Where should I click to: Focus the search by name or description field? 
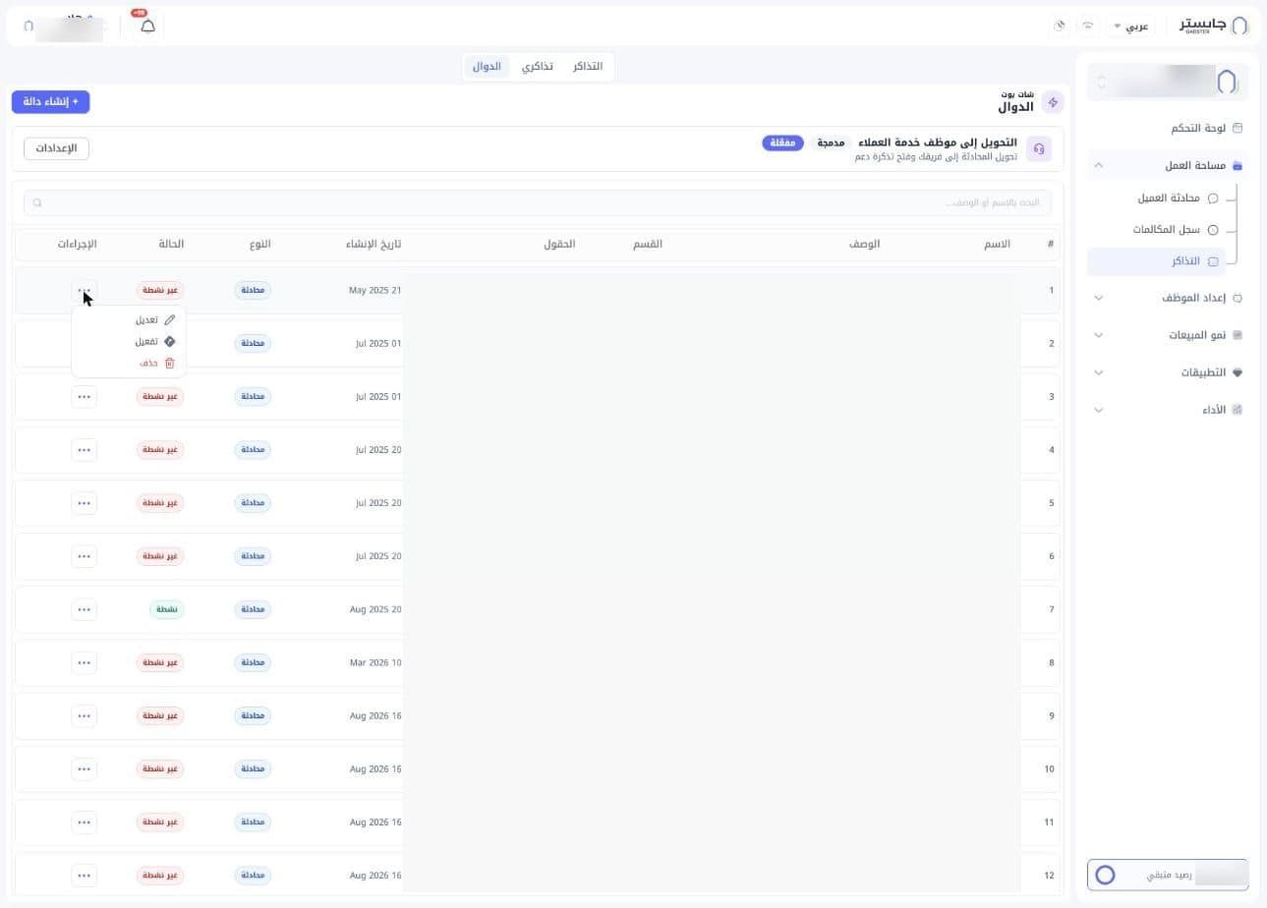[538, 202]
